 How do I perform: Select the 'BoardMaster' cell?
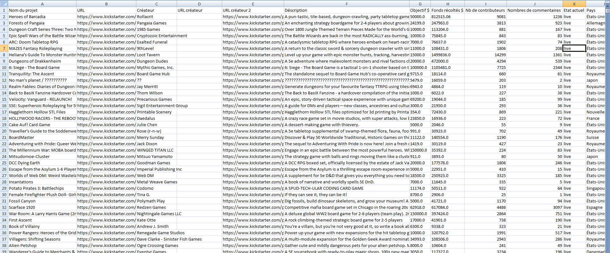pos(42,137)
